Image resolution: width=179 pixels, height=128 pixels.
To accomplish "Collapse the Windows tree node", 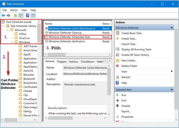I will click(x=12, y=42).
